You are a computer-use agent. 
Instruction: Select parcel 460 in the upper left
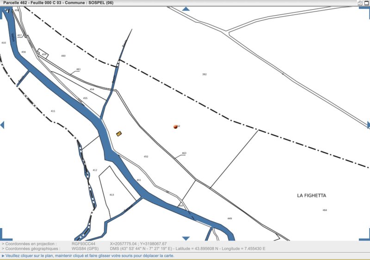[63, 56]
